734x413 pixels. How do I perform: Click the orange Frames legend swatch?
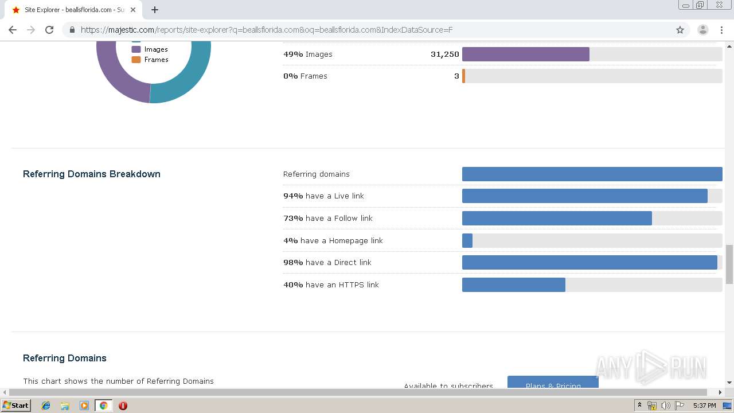(136, 60)
